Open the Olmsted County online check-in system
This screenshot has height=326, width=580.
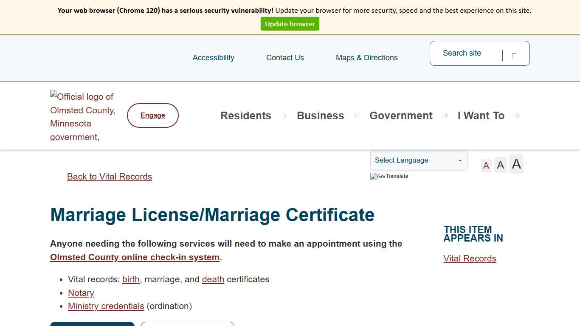click(x=134, y=257)
